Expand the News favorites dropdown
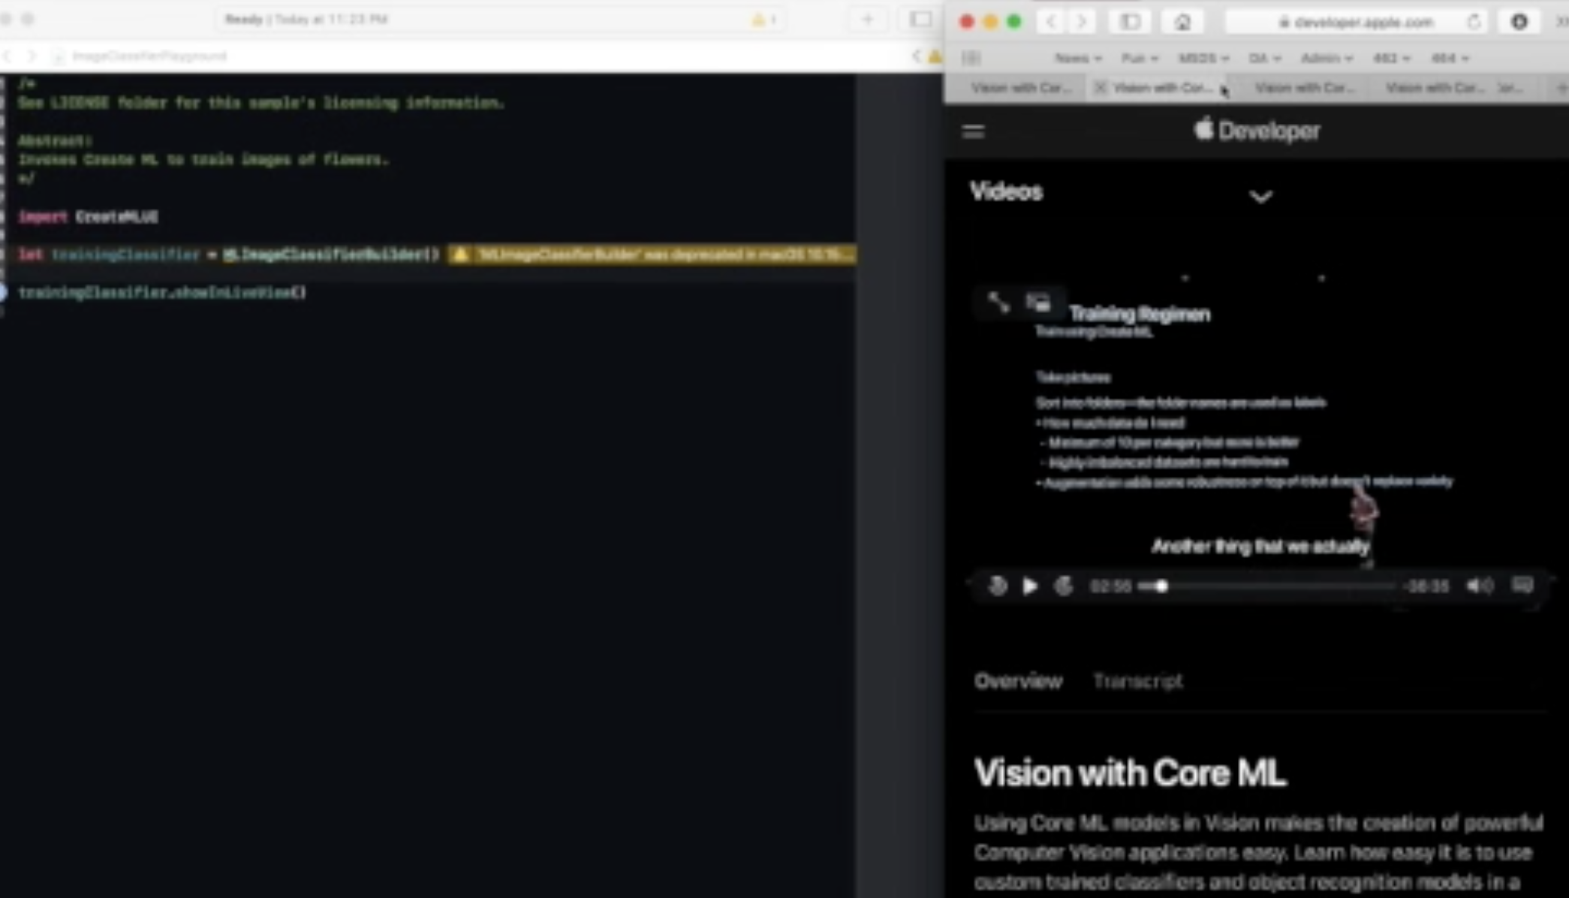 tap(1079, 58)
